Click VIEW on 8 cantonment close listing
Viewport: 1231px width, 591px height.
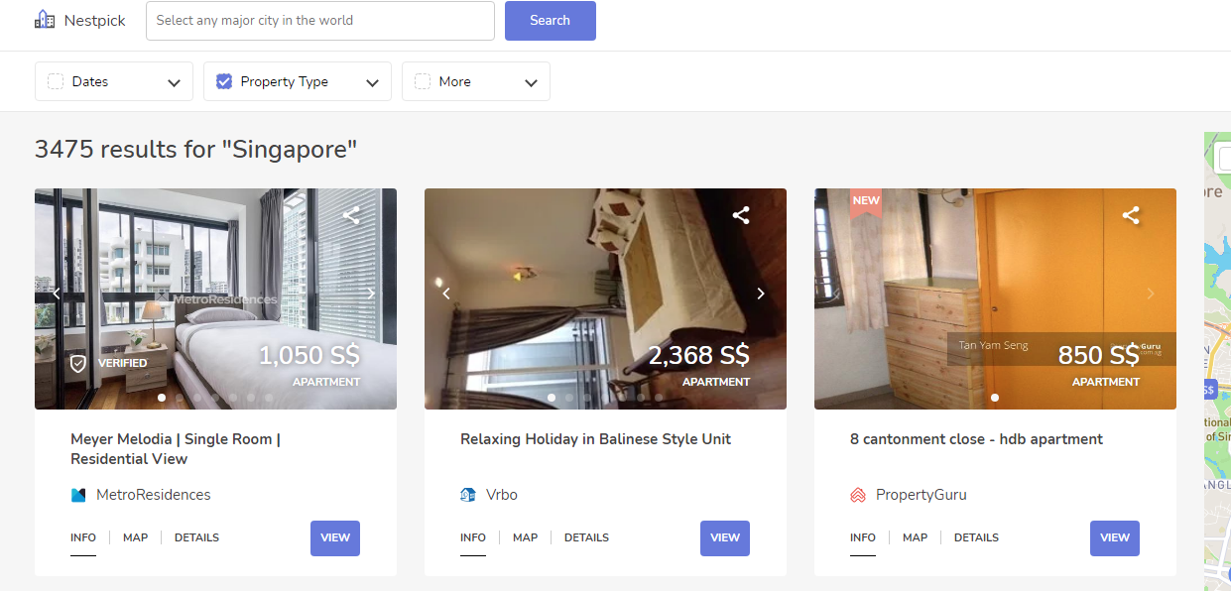click(1114, 537)
